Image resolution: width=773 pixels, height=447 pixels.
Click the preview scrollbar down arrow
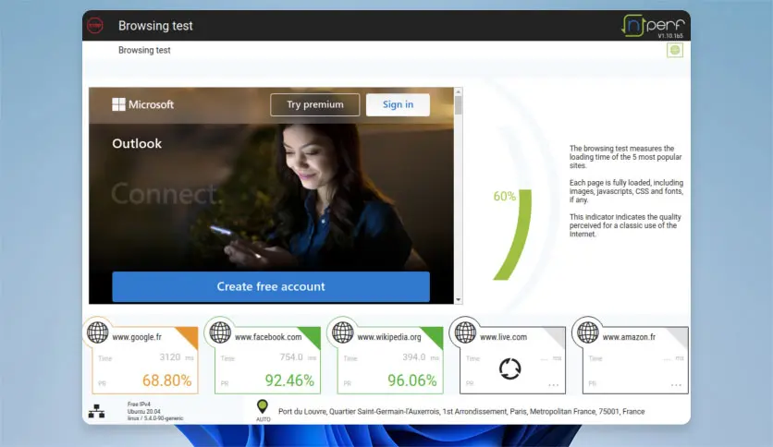pos(459,299)
